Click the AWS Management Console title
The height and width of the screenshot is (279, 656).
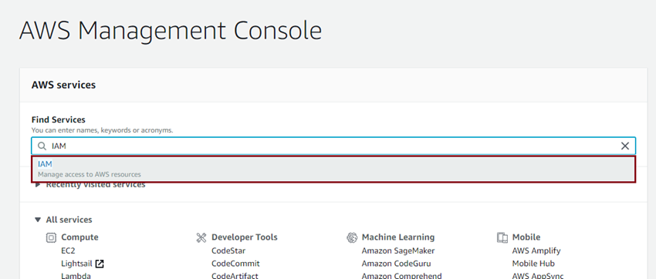coord(171,31)
